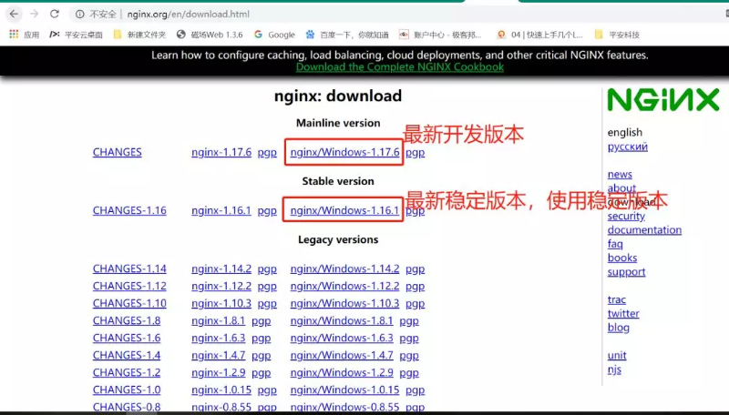Open the unit link
729x415 pixels.
[617, 356]
